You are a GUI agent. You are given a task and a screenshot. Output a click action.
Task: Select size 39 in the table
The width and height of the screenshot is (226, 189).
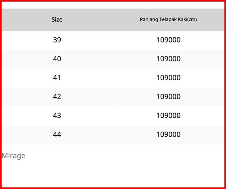coord(57,40)
